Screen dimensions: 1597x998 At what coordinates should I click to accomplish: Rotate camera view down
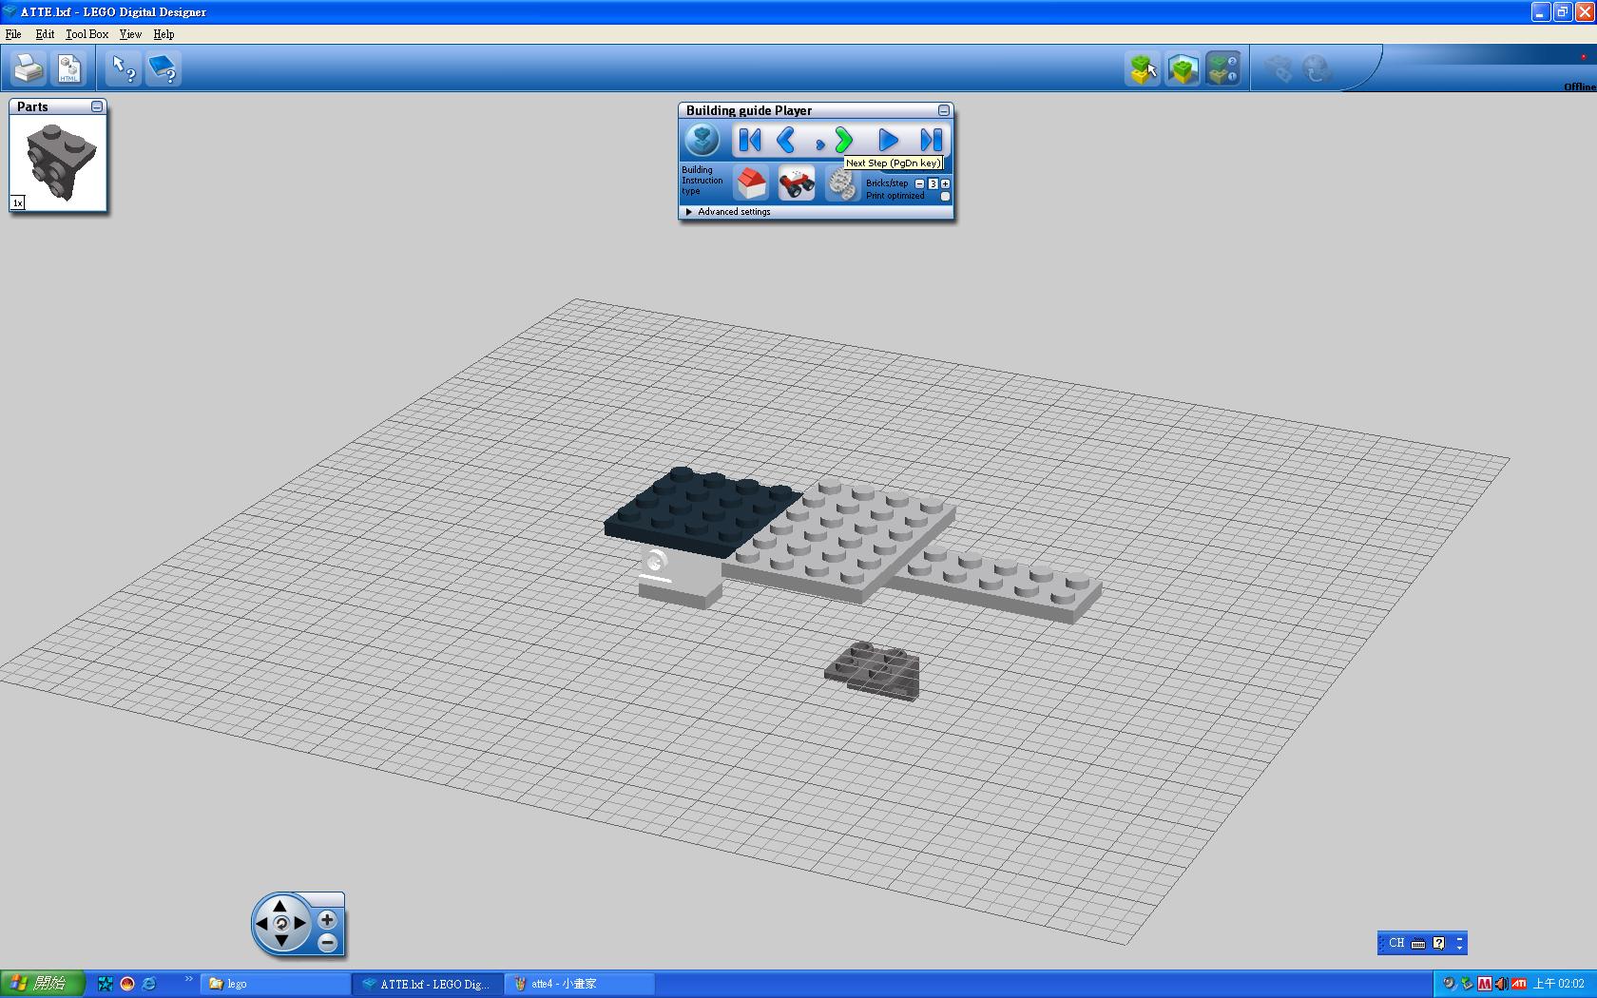280,940
